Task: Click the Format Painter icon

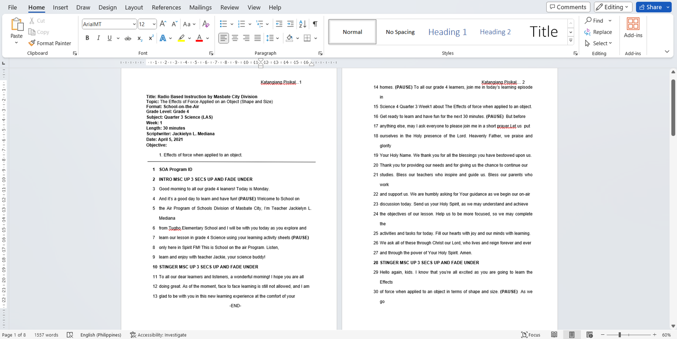Action: [32, 43]
